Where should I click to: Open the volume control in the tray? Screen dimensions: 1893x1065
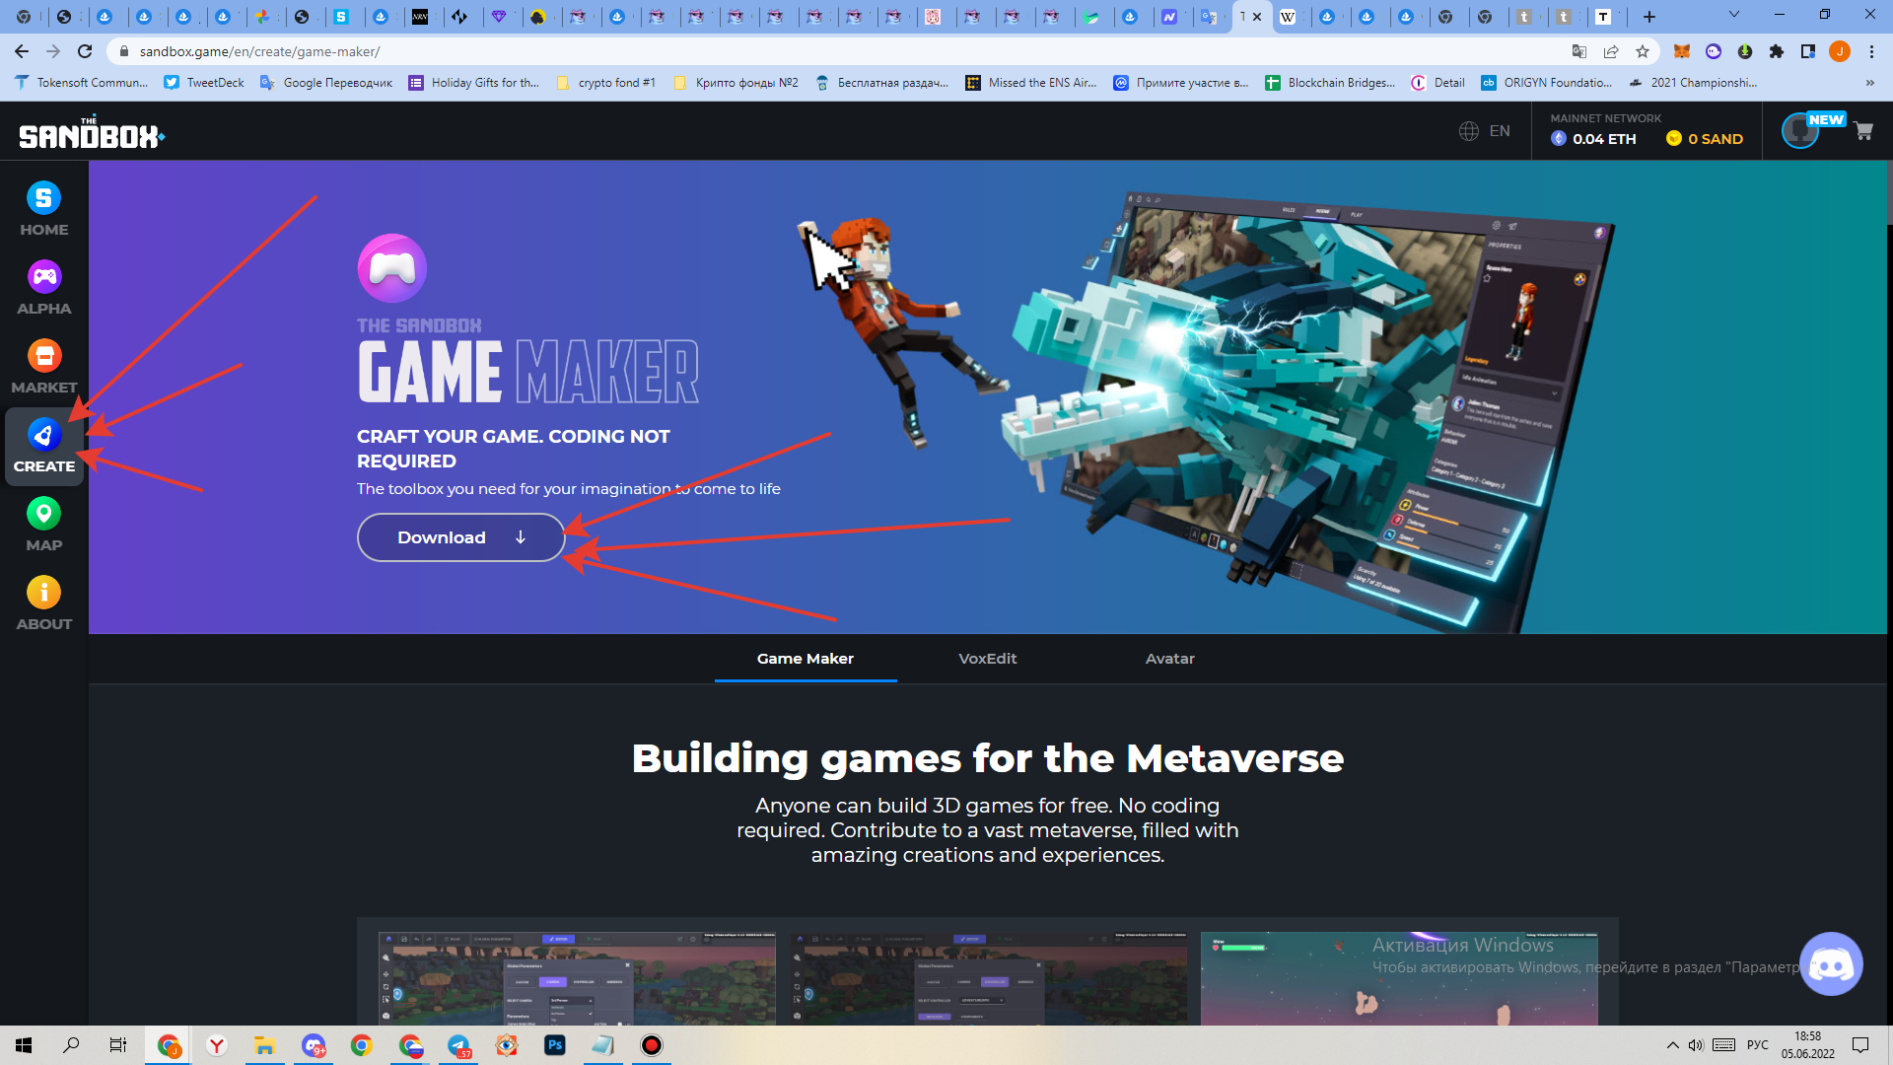[1696, 1045]
